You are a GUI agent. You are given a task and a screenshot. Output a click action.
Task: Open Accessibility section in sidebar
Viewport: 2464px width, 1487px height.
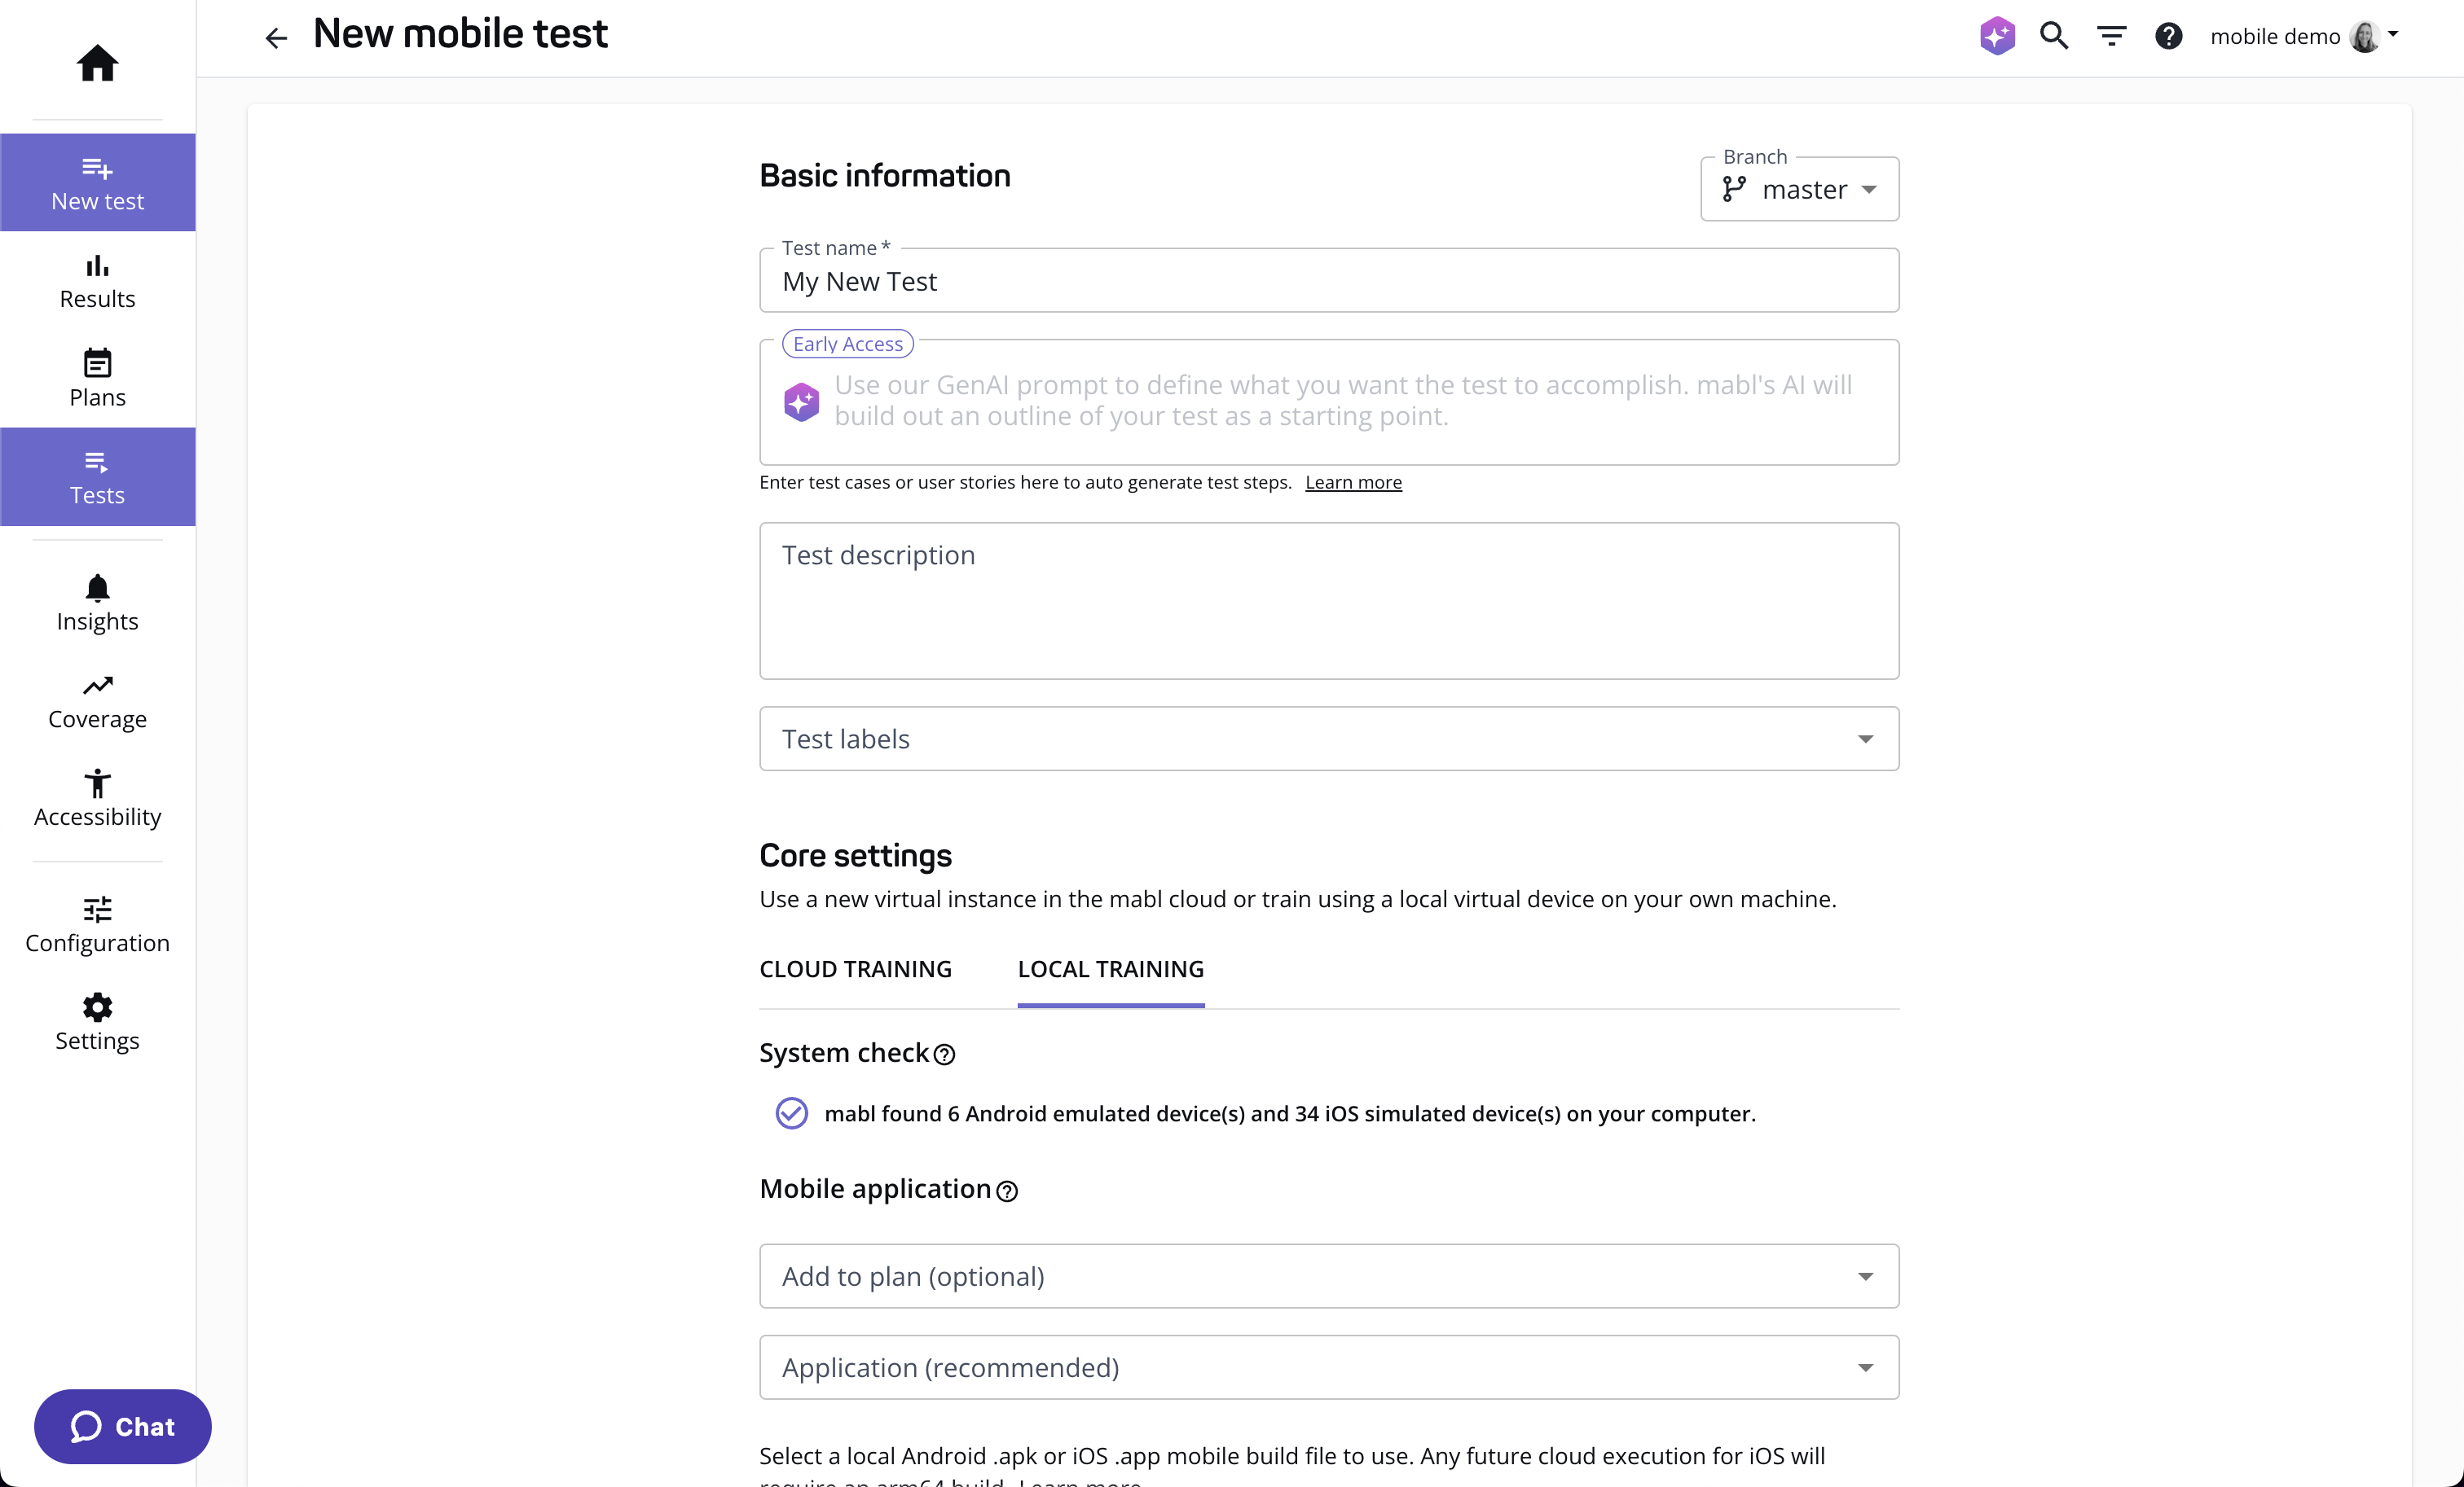pyautogui.click(x=97, y=798)
